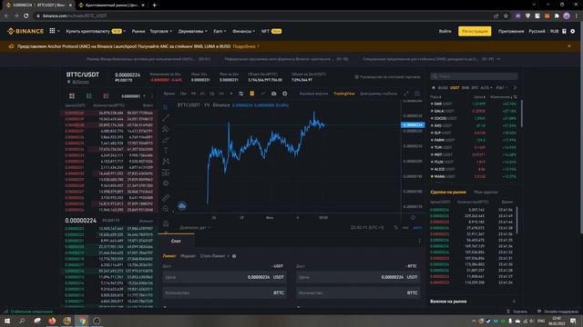Switch to Диаграмма глубины tab

click(378, 94)
